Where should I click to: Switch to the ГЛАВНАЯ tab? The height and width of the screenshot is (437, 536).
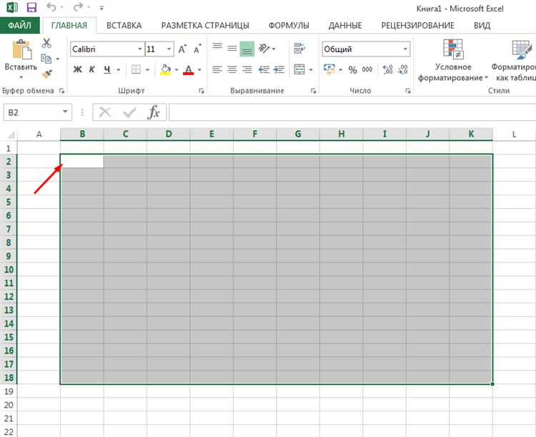[x=69, y=25]
